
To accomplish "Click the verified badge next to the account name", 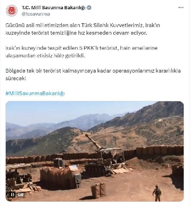I will pos(89,8).
